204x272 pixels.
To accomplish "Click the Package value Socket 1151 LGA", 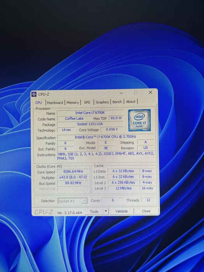I will coord(90,124).
